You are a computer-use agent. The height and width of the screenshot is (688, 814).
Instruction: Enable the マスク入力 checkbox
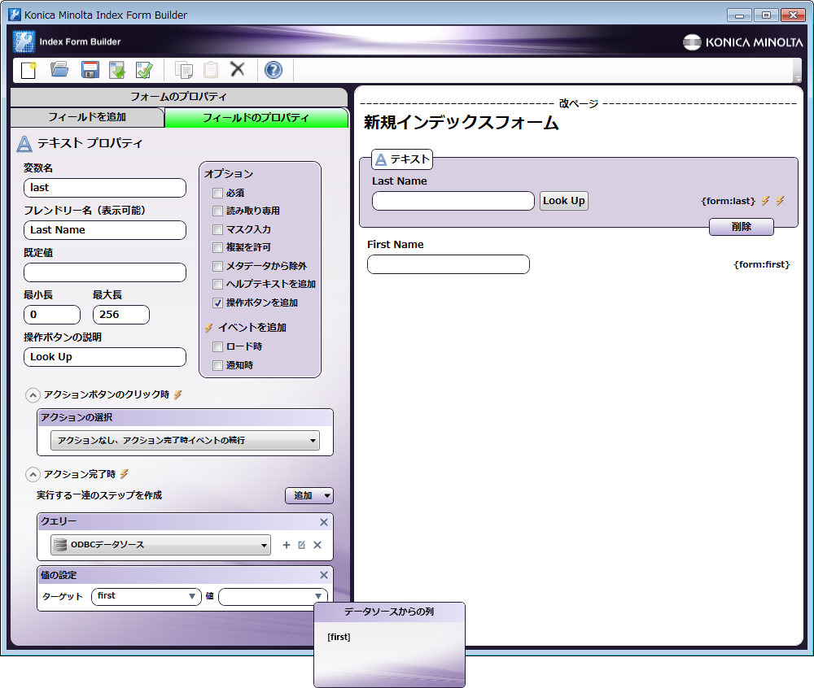[217, 229]
